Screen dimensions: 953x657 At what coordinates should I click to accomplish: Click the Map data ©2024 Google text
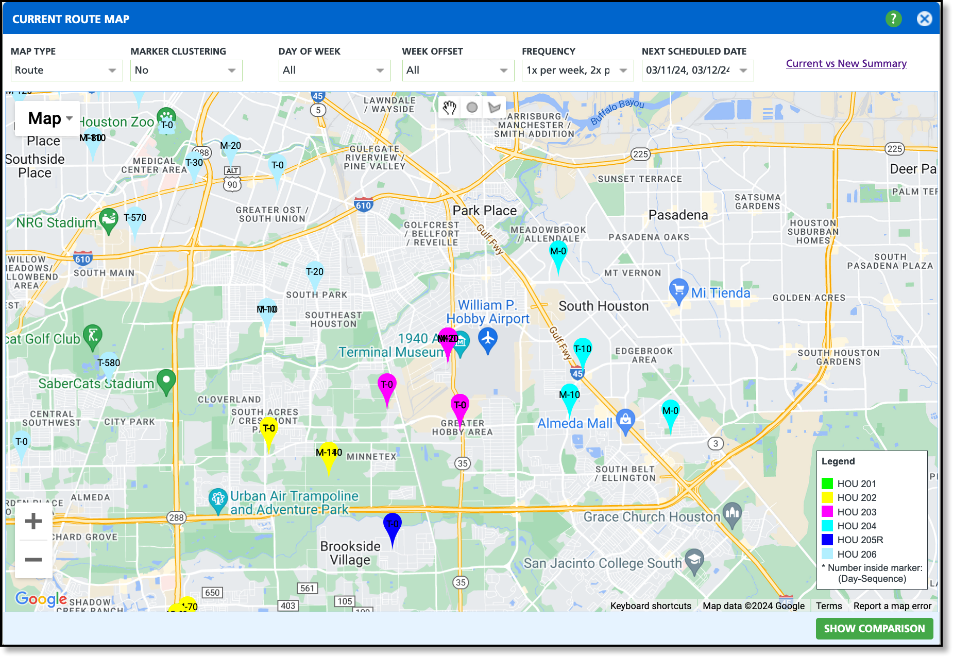pyautogui.click(x=753, y=606)
